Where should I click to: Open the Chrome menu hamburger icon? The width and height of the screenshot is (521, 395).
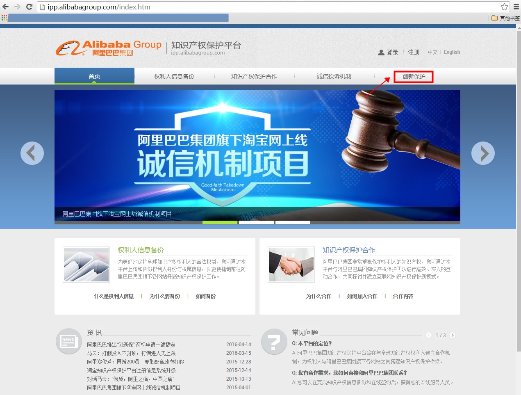[516, 7]
